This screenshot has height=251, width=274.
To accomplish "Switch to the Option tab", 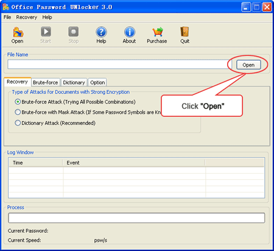I will click(x=97, y=82).
